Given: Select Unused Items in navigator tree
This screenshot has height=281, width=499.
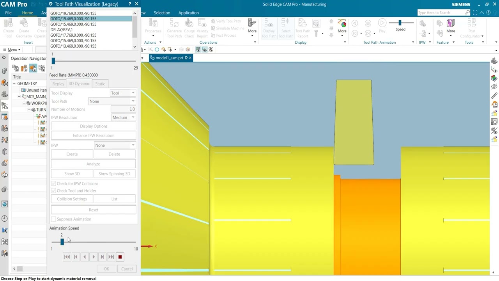Looking at the screenshot, I should point(34,90).
